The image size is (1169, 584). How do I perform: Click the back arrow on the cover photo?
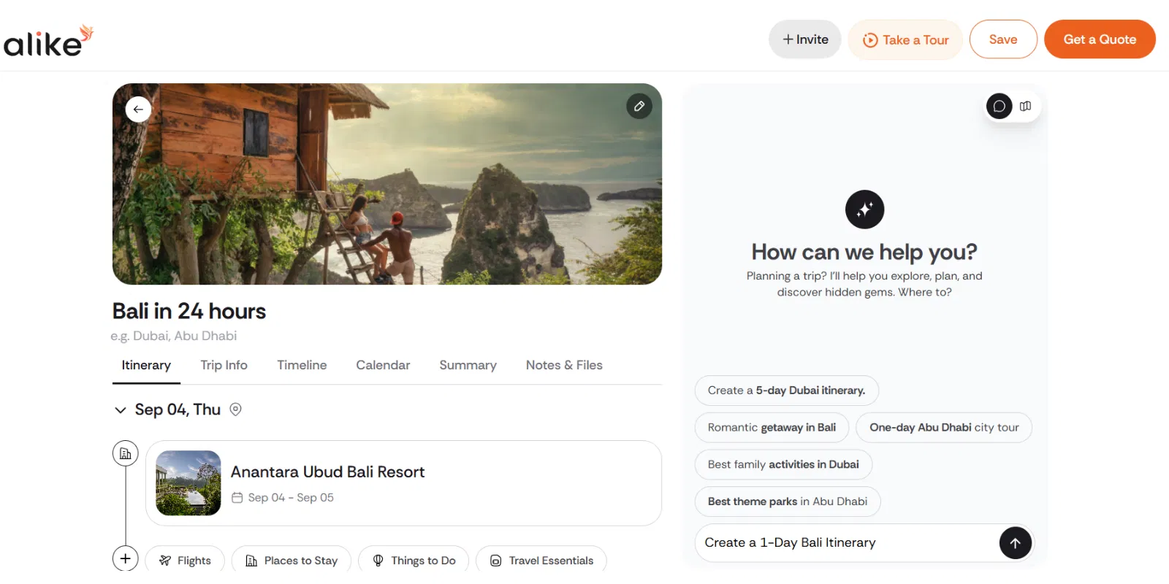click(x=138, y=109)
